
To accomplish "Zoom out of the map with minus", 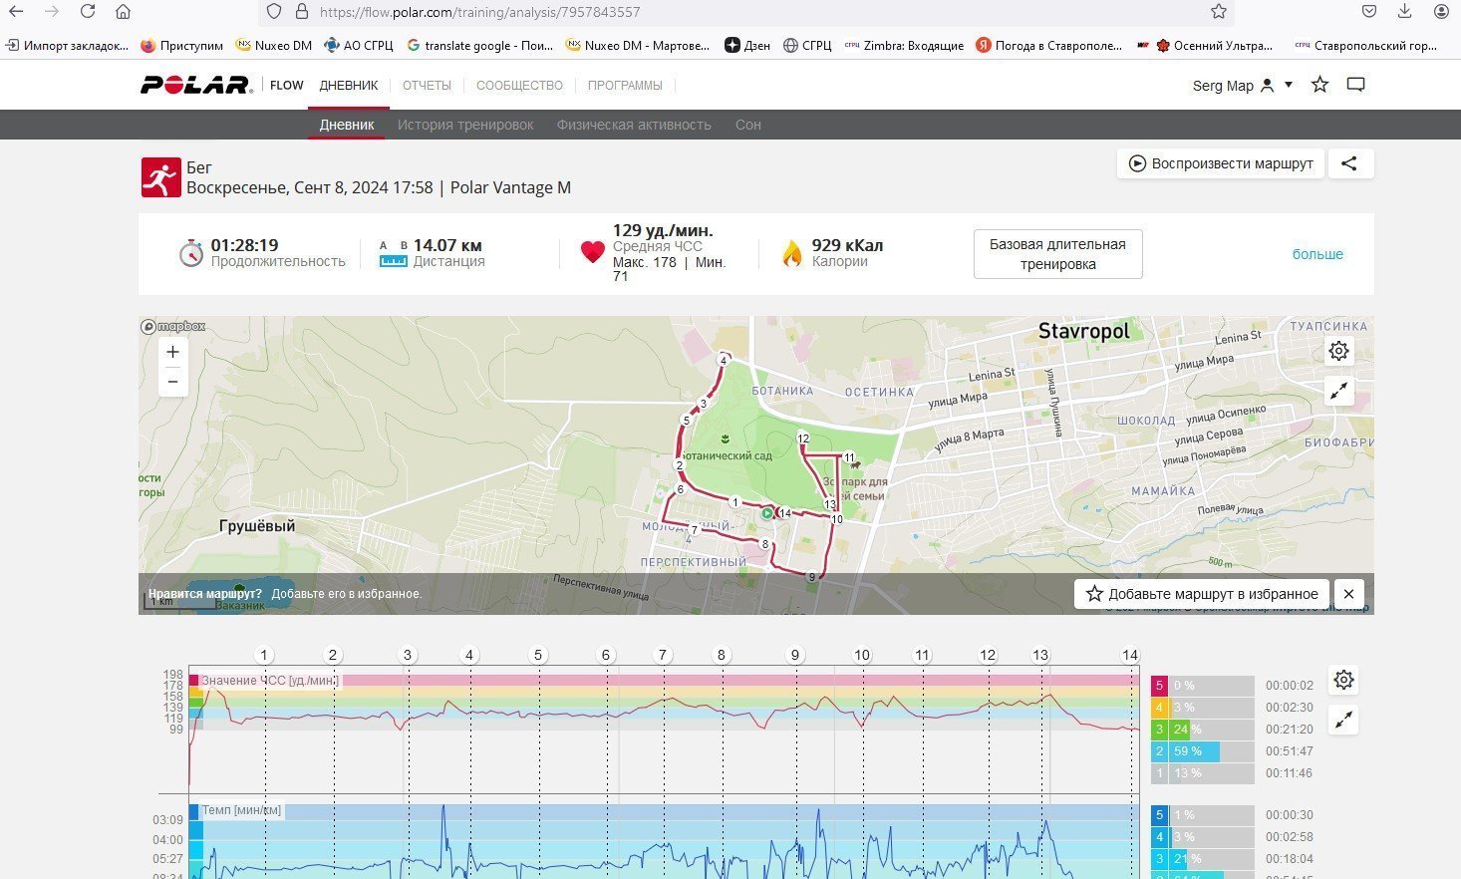I will coord(172,382).
